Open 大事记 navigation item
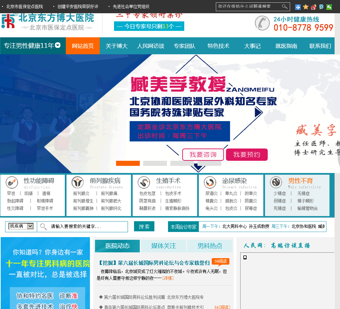The image size is (340, 309). click(252, 46)
